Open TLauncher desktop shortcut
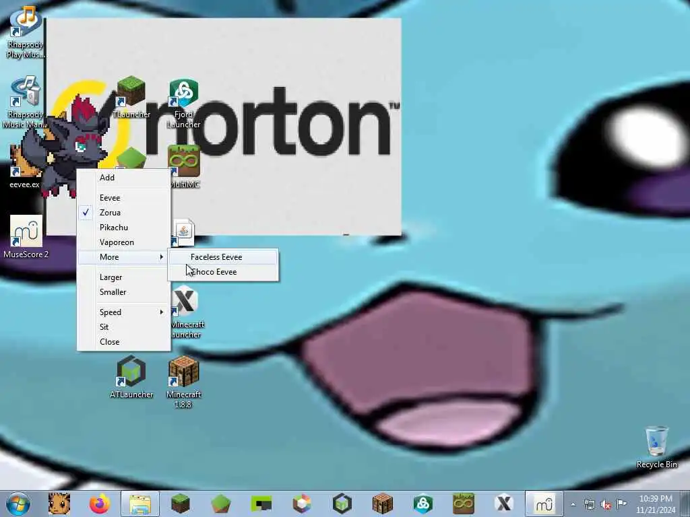Image resolution: width=690 pixels, height=517 pixels. pos(131,97)
